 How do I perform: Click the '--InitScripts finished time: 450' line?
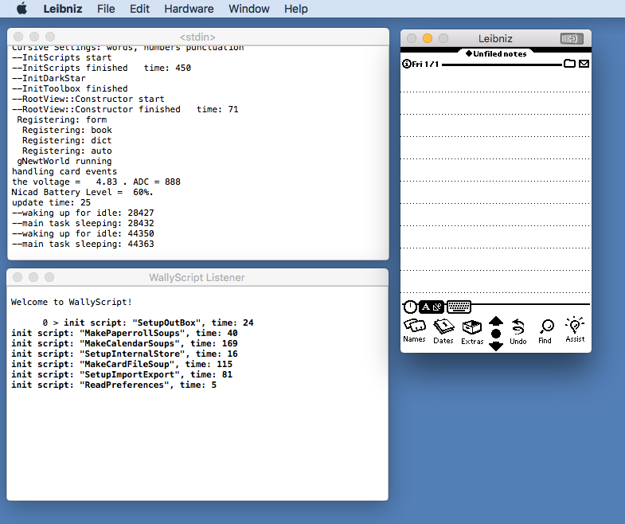coord(101,68)
